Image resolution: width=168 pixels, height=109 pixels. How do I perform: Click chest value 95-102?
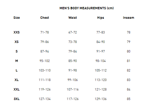45,61
